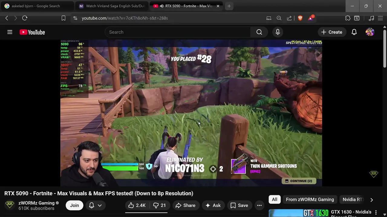Open picture-in-picture/cast icon in address bar

pyautogui.click(x=269, y=18)
